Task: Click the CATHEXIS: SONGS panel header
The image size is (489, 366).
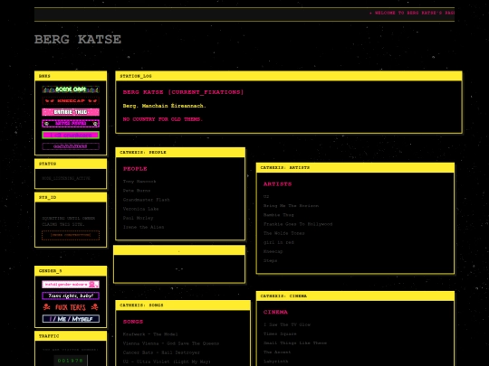Action: click(183, 305)
